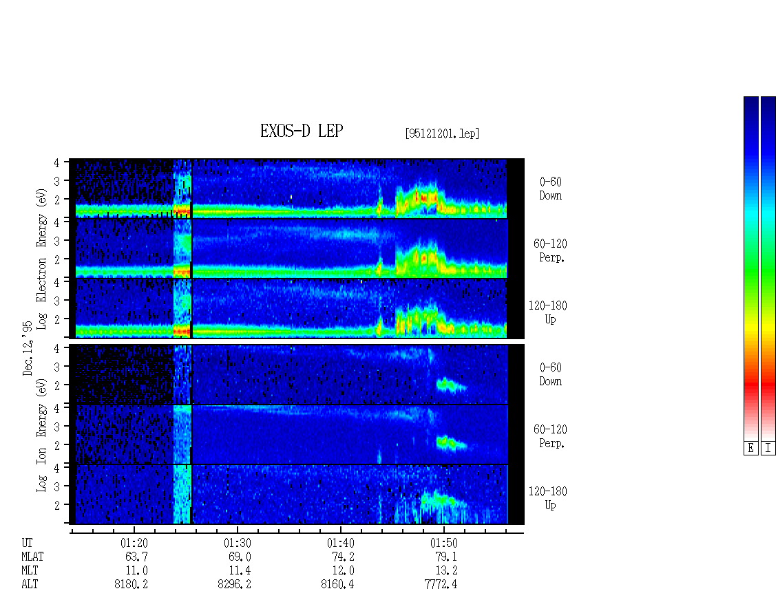Viewport: 778px width, 602px height.
Task: Select altitude value 8296.2
Action: (234, 584)
